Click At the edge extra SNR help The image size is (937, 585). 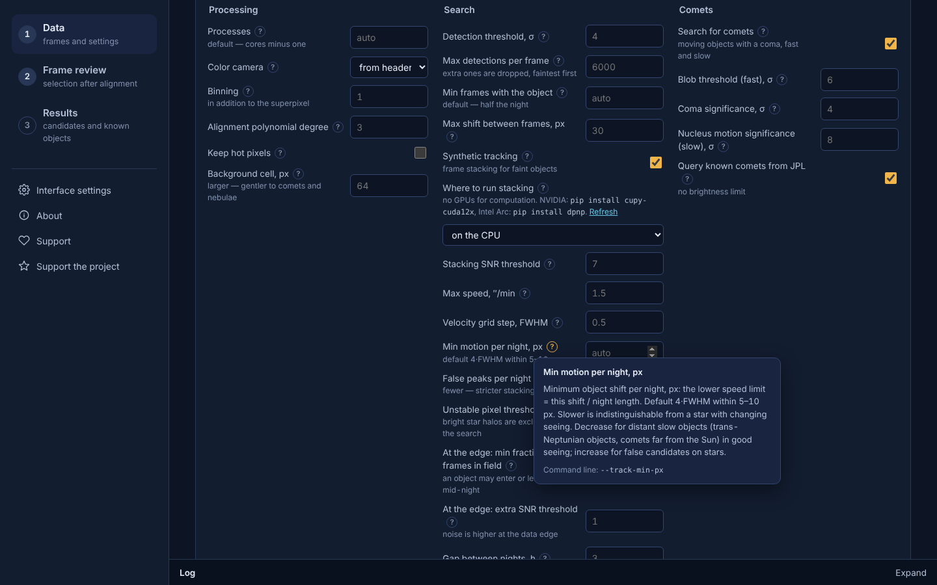[x=452, y=522]
